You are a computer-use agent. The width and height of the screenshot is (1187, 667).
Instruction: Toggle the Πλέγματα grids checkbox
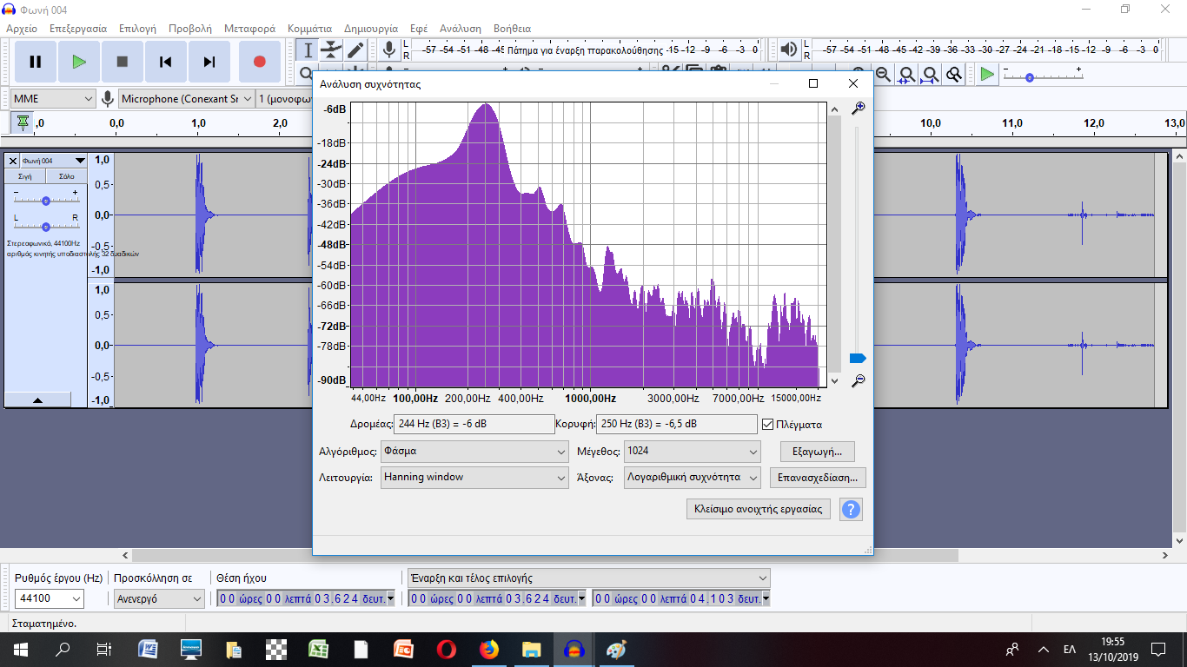[x=767, y=425]
